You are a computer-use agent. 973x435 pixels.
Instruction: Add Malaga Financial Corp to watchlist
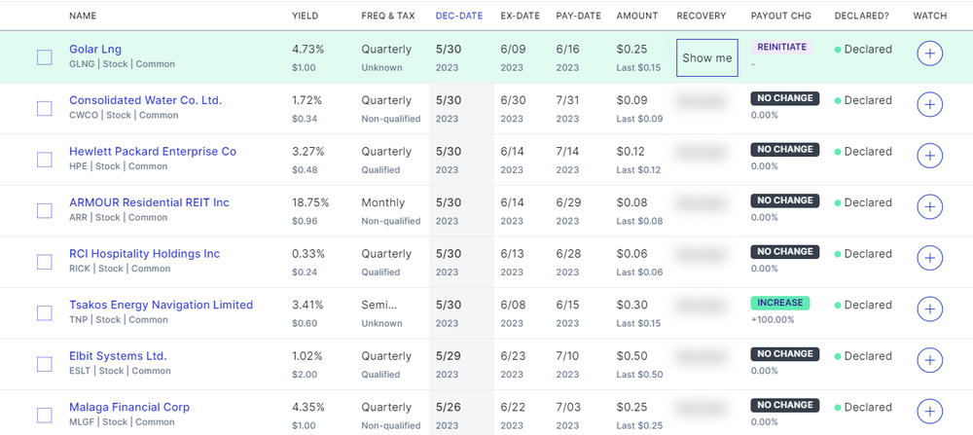pyautogui.click(x=929, y=412)
